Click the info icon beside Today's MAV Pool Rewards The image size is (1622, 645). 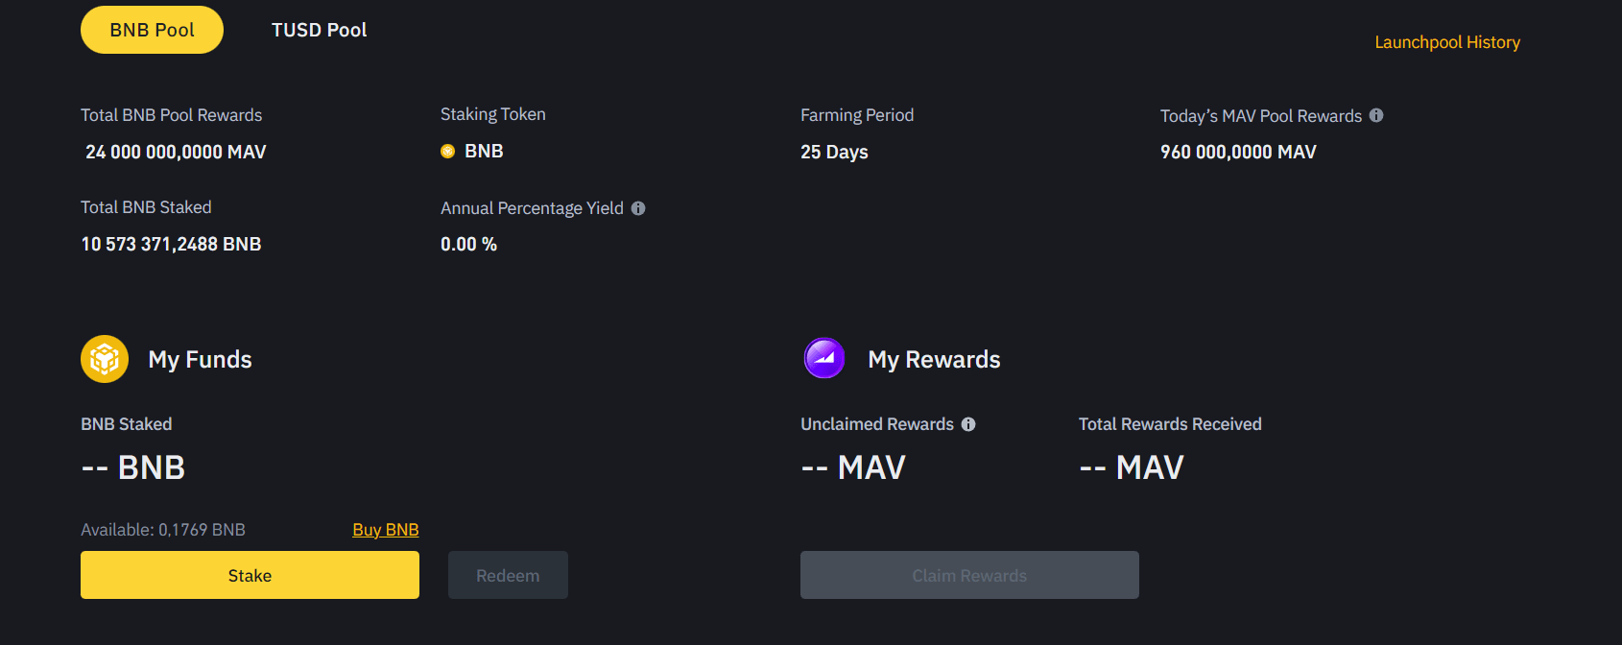[1376, 115]
